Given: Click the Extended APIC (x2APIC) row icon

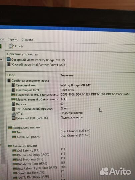Looking at the screenshot, I should coord(14,118).
